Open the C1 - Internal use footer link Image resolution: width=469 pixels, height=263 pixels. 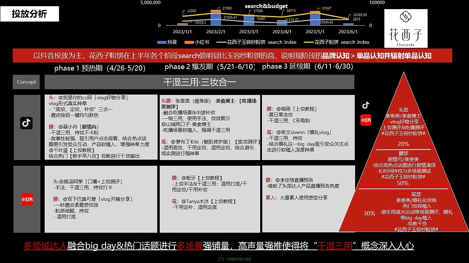click(x=234, y=259)
